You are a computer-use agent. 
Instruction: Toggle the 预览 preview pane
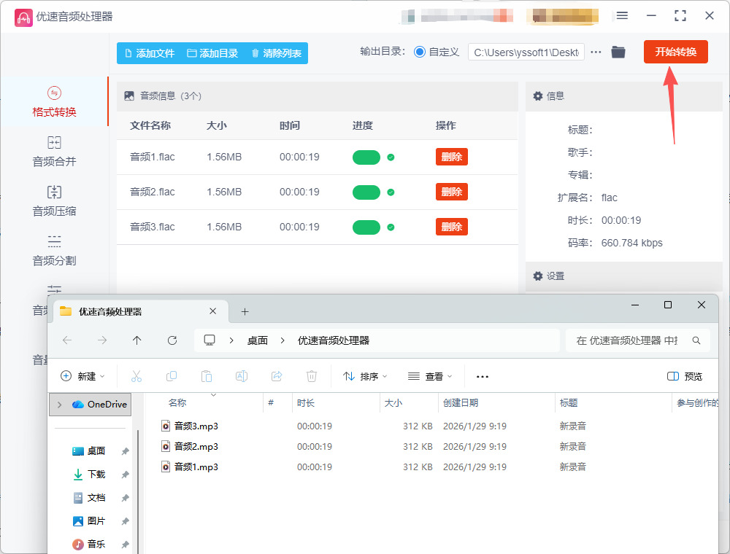(x=685, y=376)
